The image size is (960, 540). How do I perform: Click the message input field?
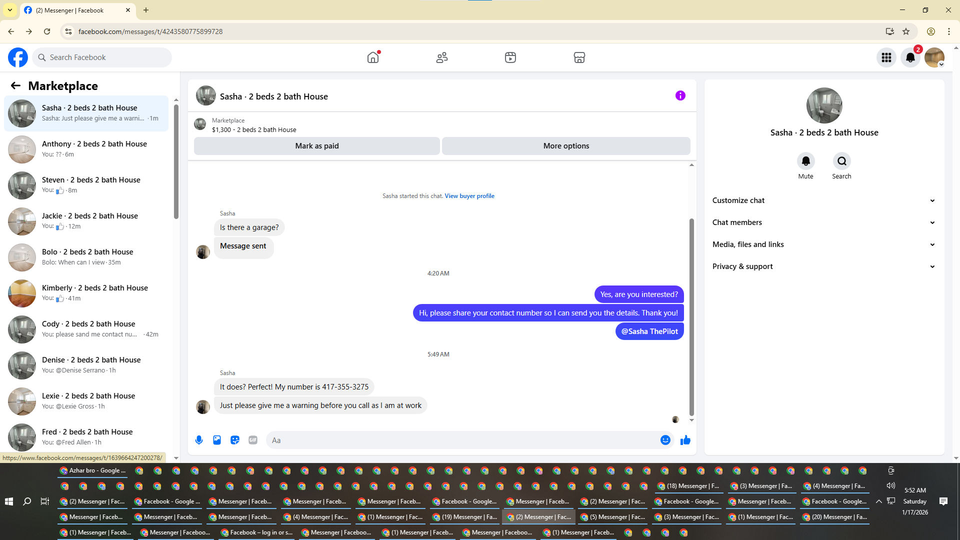[x=462, y=440]
